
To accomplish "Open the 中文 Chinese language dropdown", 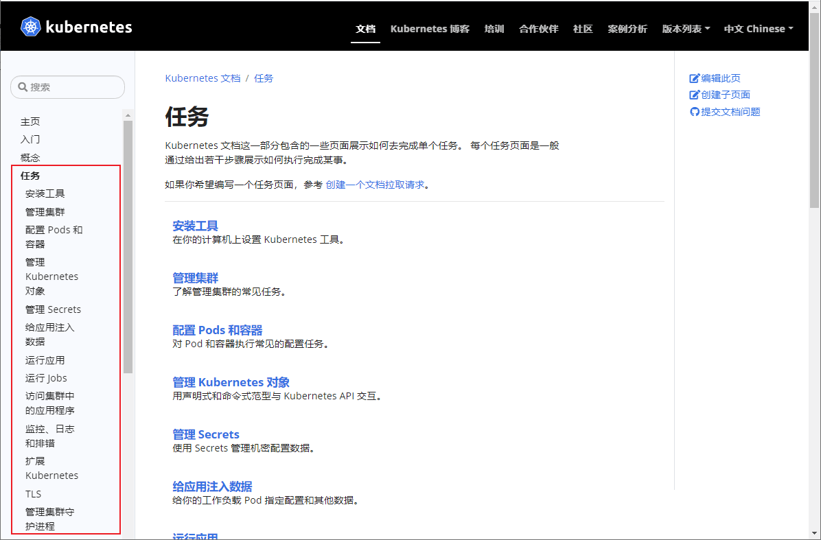I will [758, 29].
